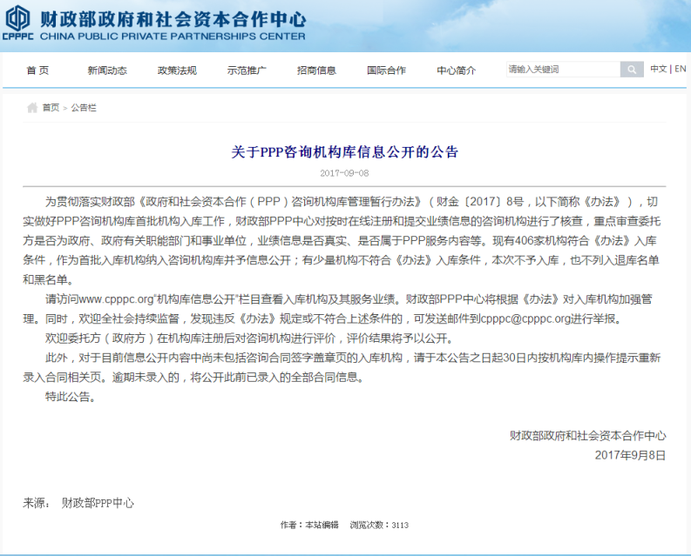Switch the site language to EN
The width and height of the screenshot is (691, 556).
[x=680, y=70]
